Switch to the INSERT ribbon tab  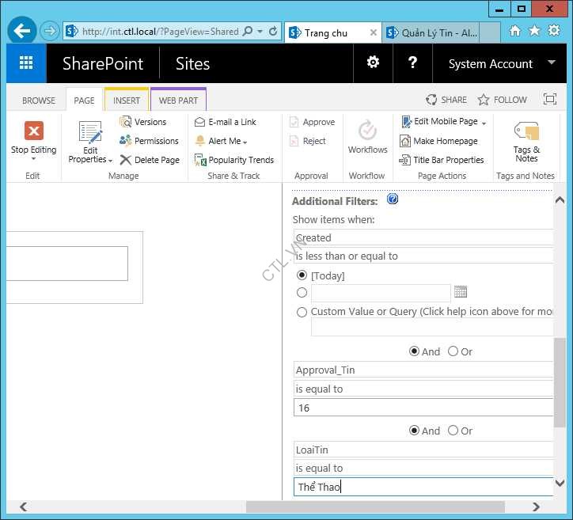[x=127, y=101]
